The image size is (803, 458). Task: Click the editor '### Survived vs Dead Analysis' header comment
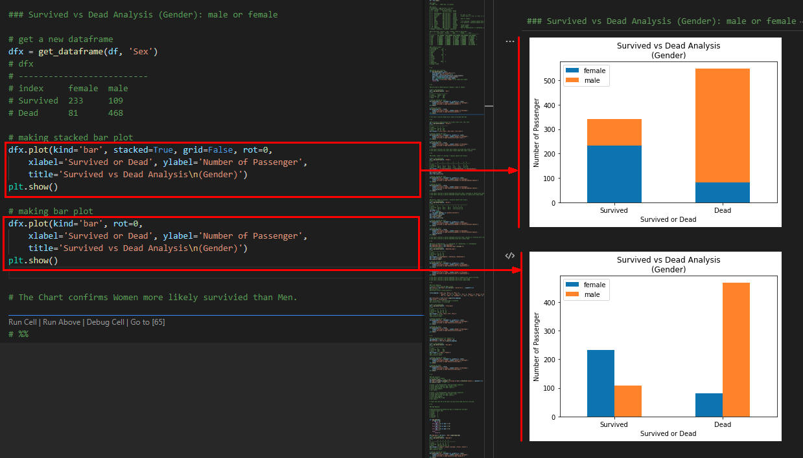pos(143,14)
